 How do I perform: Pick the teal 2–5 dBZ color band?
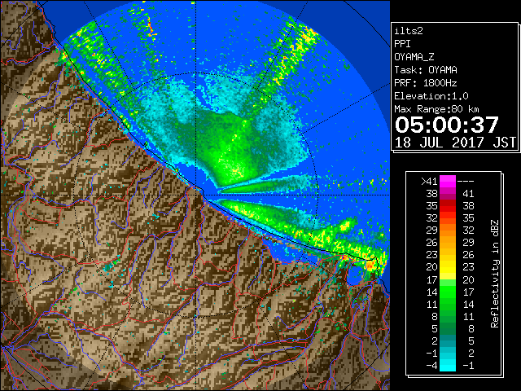pos(448,340)
